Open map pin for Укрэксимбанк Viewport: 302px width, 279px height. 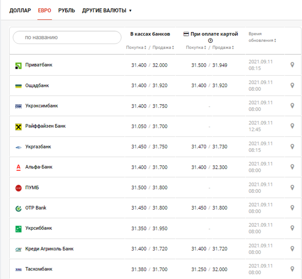pyautogui.click(x=292, y=106)
